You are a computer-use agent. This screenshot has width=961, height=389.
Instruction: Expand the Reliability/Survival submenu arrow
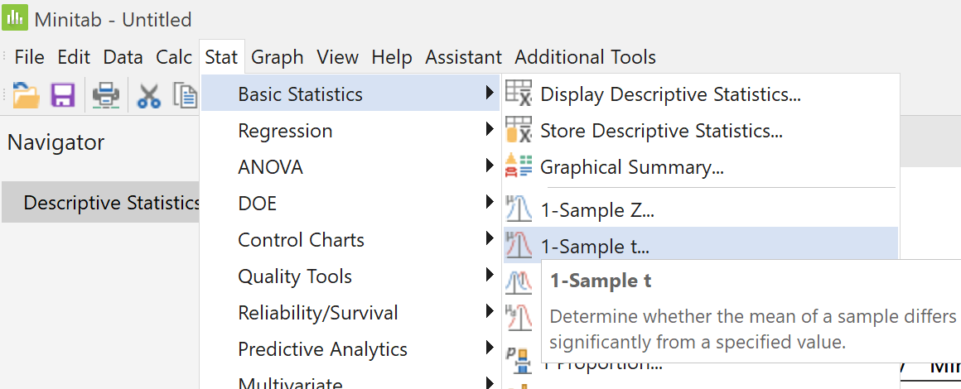pos(489,311)
